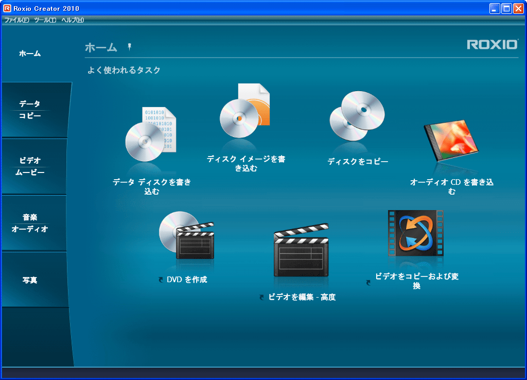The width and height of the screenshot is (527, 380).
Task: Open the ビデオを編集 - 高度 clapperboard icon
Action: (x=301, y=250)
